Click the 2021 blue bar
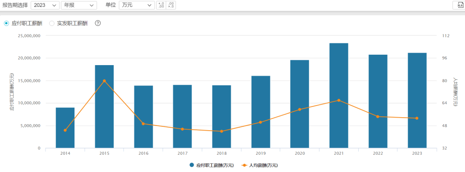The image size is (465, 172). click(x=339, y=95)
